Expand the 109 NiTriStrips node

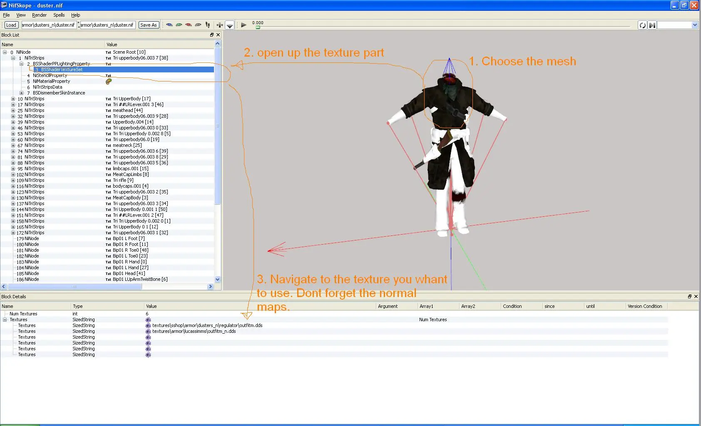click(x=13, y=181)
